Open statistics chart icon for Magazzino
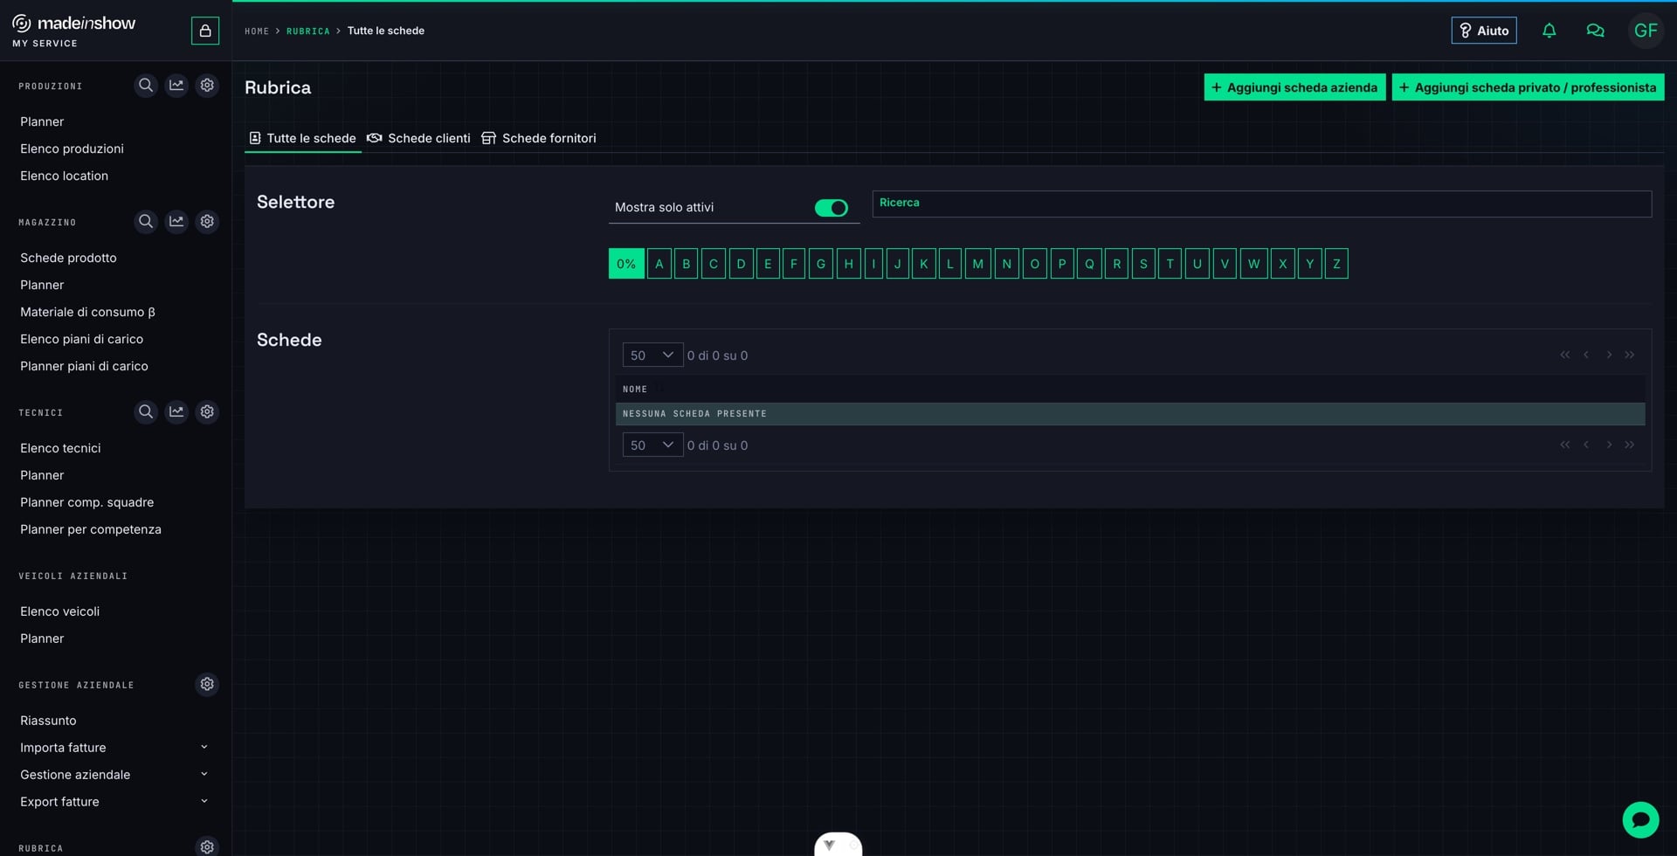Viewport: 1677px width, 856px height. tap(176, 222)
